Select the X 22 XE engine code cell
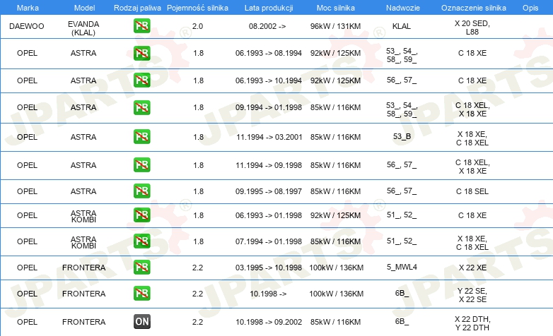Viewport: 553px width, 336px height. pos(472,268)
